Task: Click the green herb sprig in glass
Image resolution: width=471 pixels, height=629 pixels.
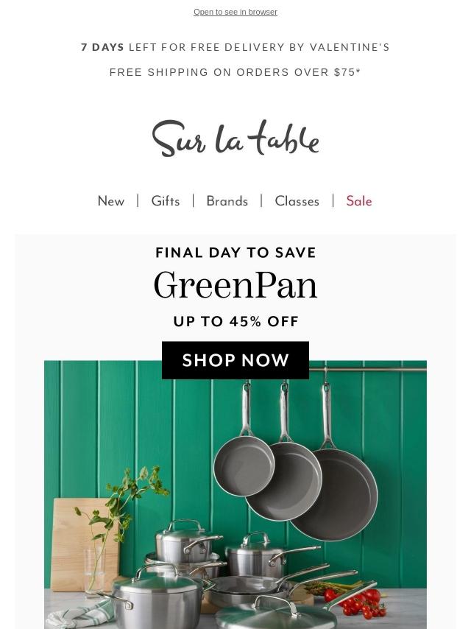Action: pyautogui.click(x=120, y=505)
